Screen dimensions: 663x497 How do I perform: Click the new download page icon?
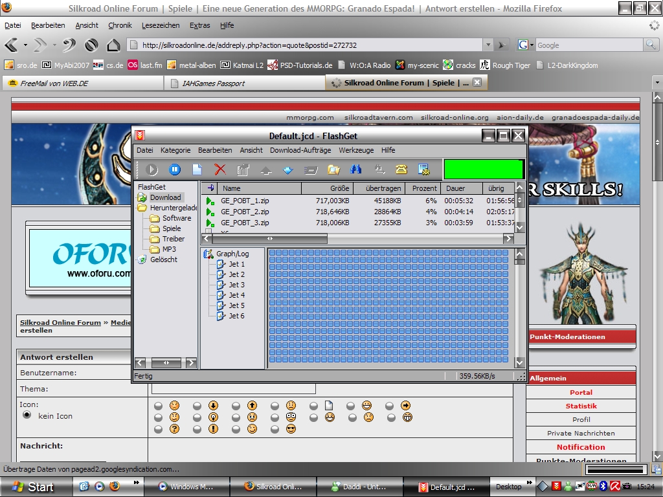(197, 170)
